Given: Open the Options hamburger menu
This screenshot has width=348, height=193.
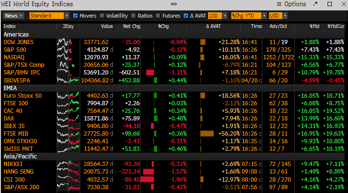Looking at the screenshot, I should tap(291, 4).
